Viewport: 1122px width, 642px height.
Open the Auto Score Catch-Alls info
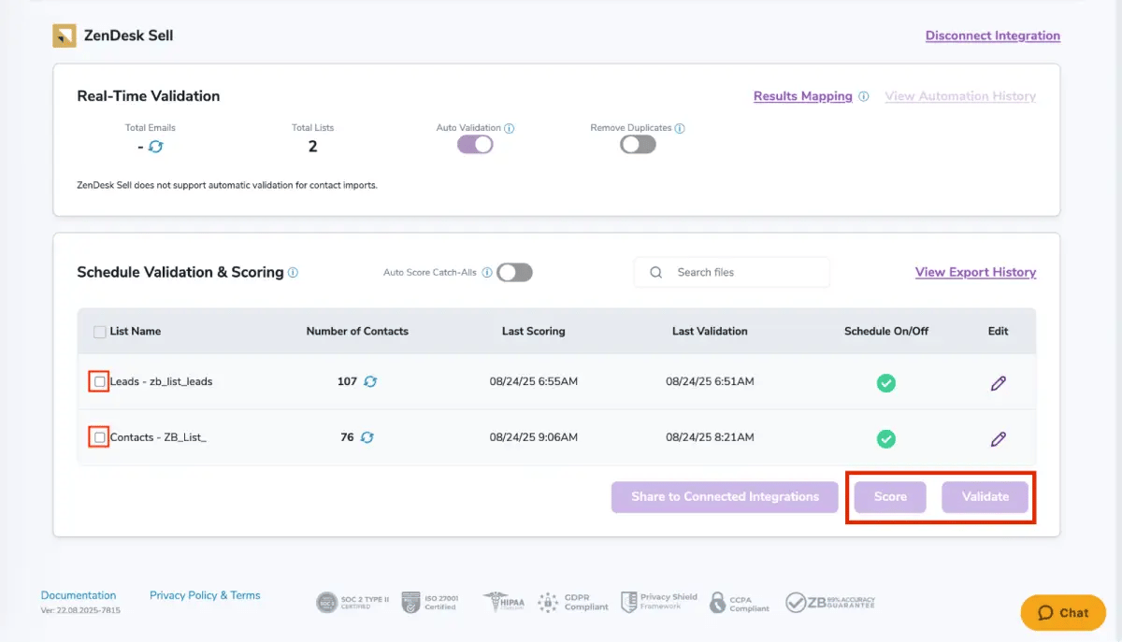point(487,271)
